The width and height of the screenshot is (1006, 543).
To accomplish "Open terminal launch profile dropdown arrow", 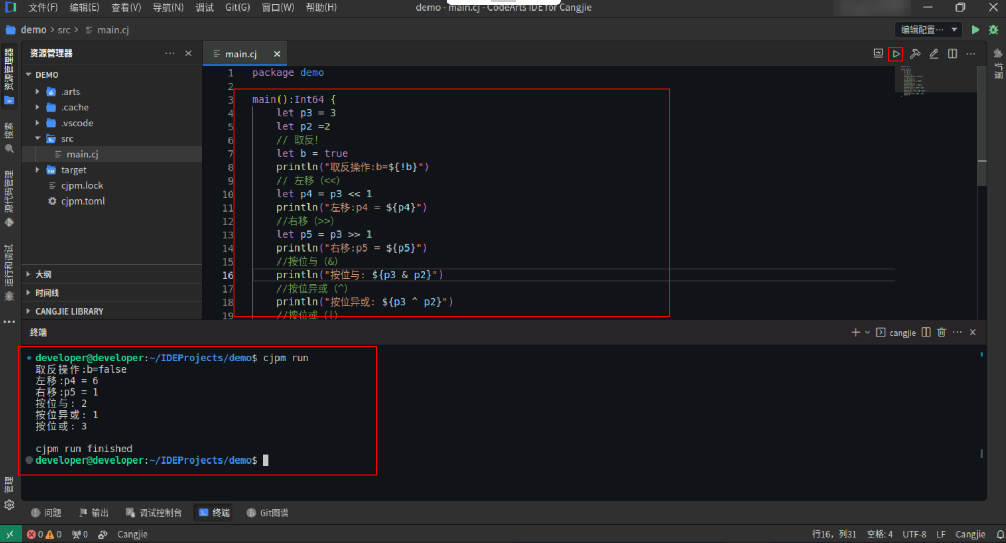I will tap(867, 333).
